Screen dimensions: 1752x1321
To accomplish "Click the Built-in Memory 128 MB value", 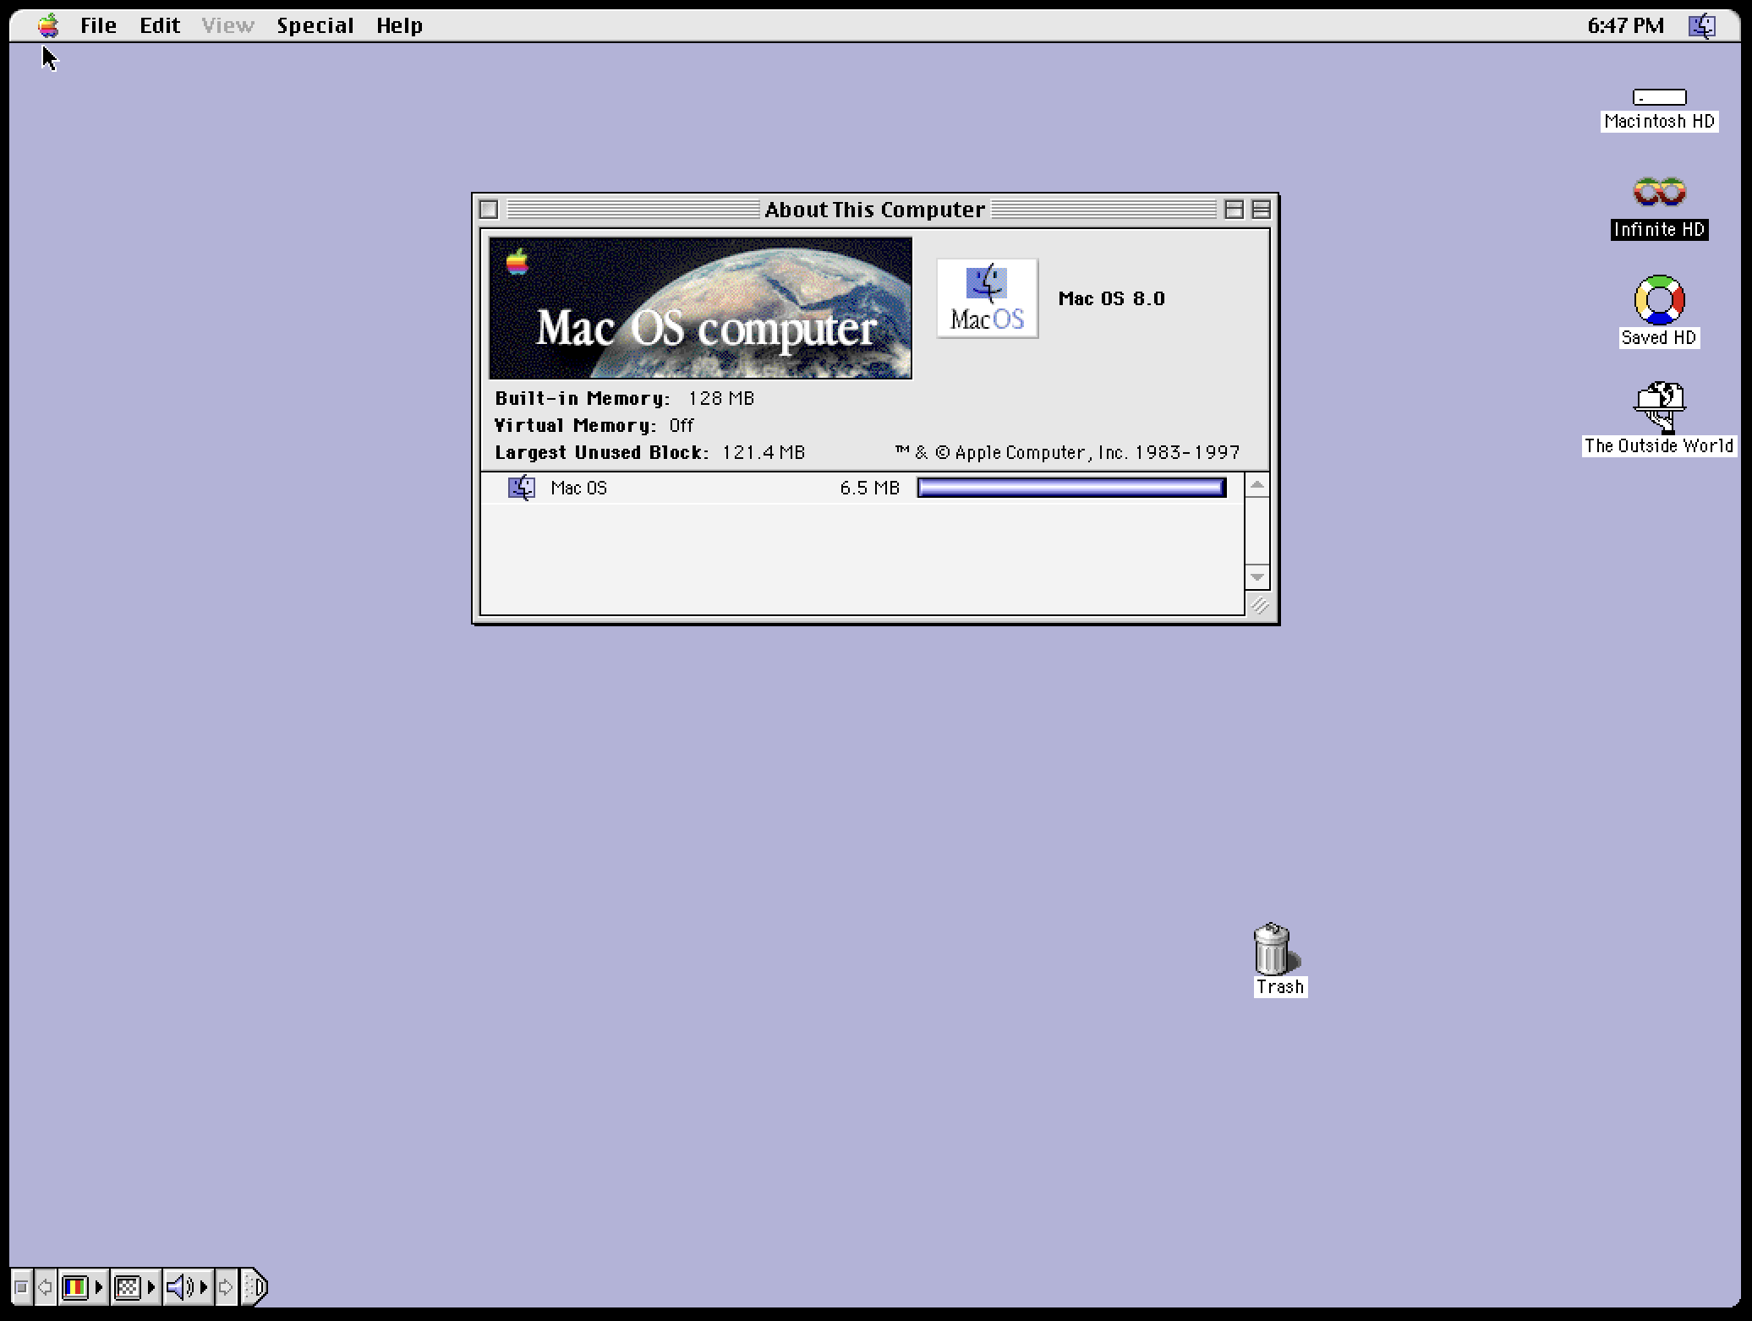I will (720, 398).
